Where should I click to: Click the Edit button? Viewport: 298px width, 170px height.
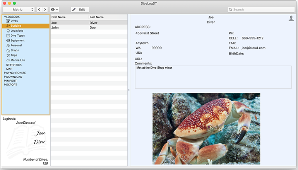point(80,9)
